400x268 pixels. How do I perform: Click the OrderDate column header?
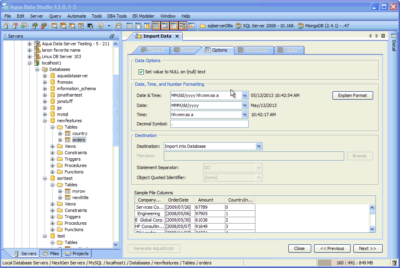[x=179, y=200]
